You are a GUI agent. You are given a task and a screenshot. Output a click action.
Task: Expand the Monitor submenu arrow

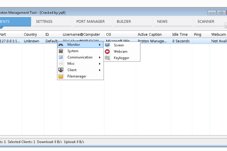pyautogui.click(x=100, y=45)
